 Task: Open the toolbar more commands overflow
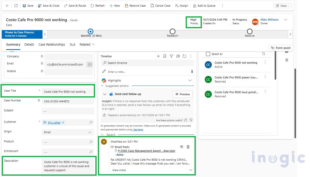point(222,6)
